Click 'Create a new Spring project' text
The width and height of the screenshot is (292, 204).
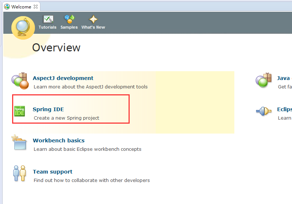[x=66, y=118]
